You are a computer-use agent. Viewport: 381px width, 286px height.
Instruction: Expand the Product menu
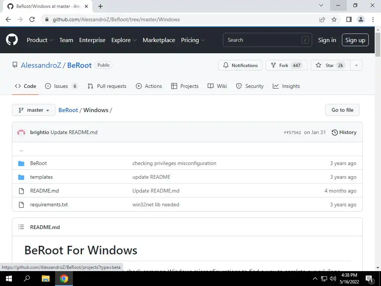point(40,40)
